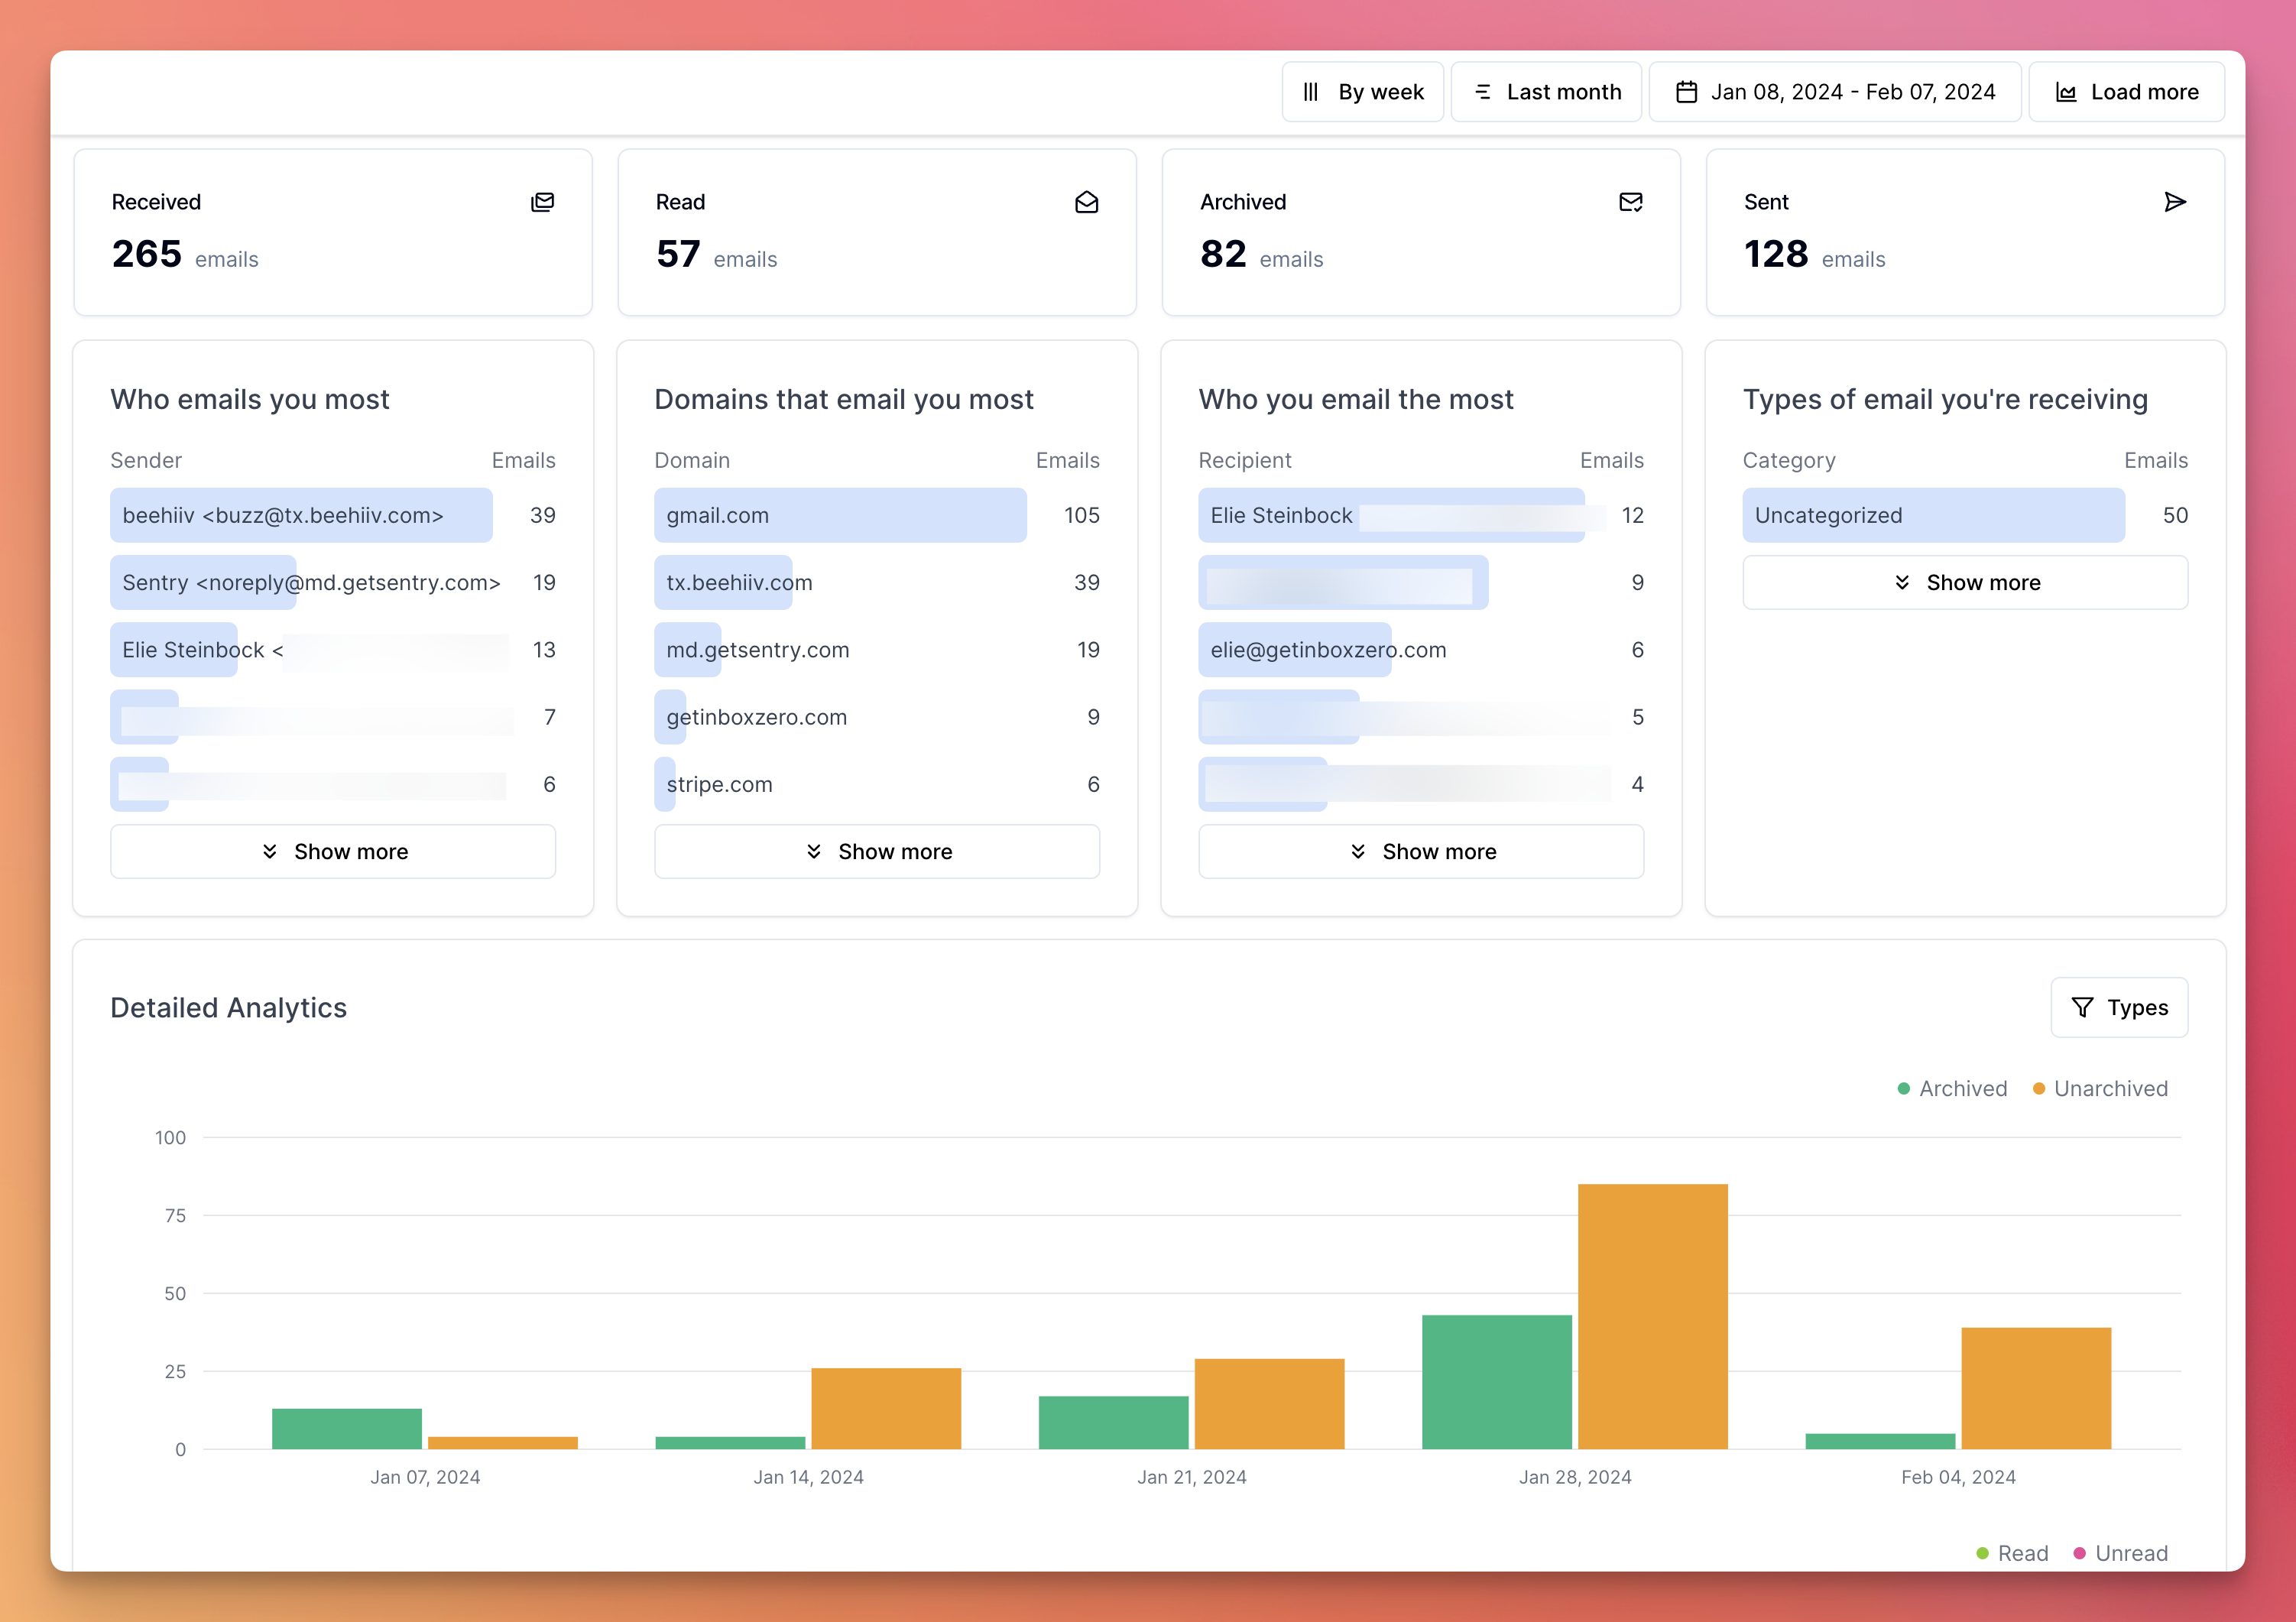This screenshot has width=2296, height=1622.
Task: Click the bars icon on By week
Action: [x=1311, y=92]
